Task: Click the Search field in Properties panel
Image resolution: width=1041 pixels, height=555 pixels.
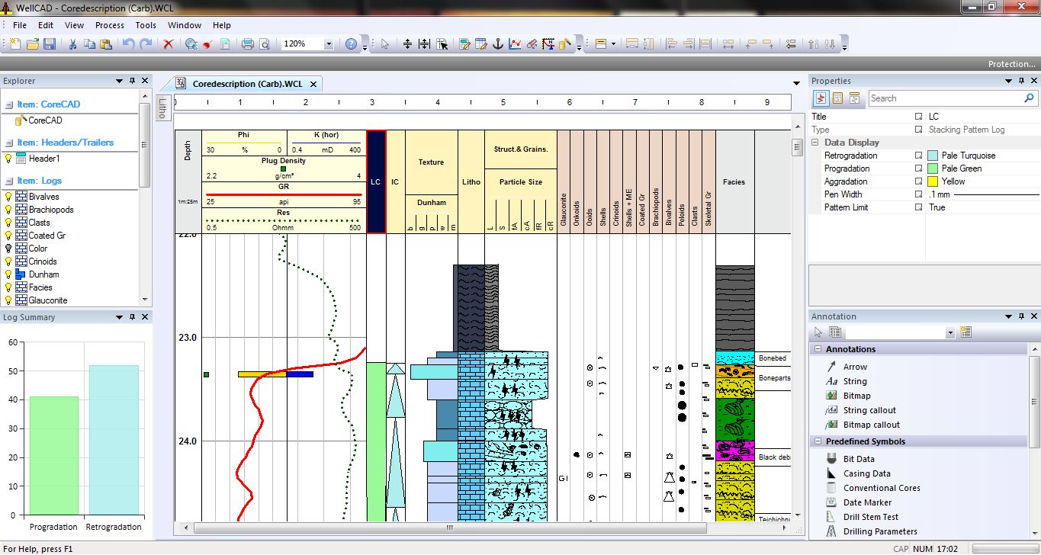Action: pos(949,98)
